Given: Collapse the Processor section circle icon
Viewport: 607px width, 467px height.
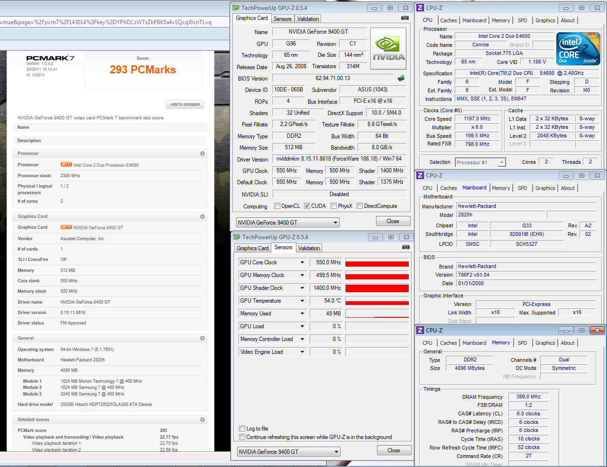Looking at the screenshot, I should coord(202,153).
